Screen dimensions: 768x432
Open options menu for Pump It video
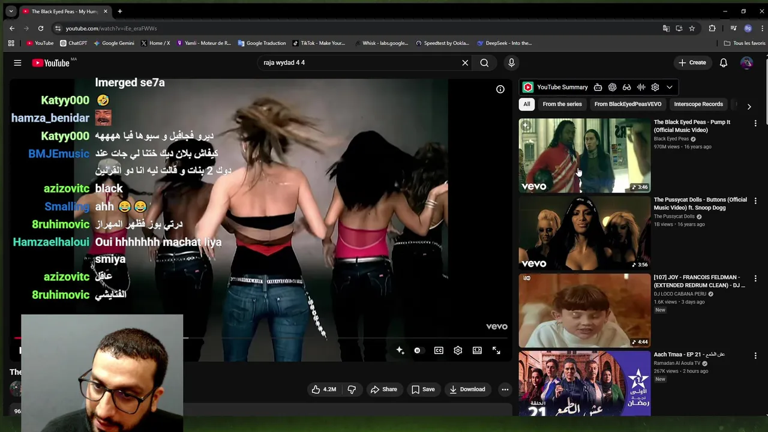pos(755,123)
